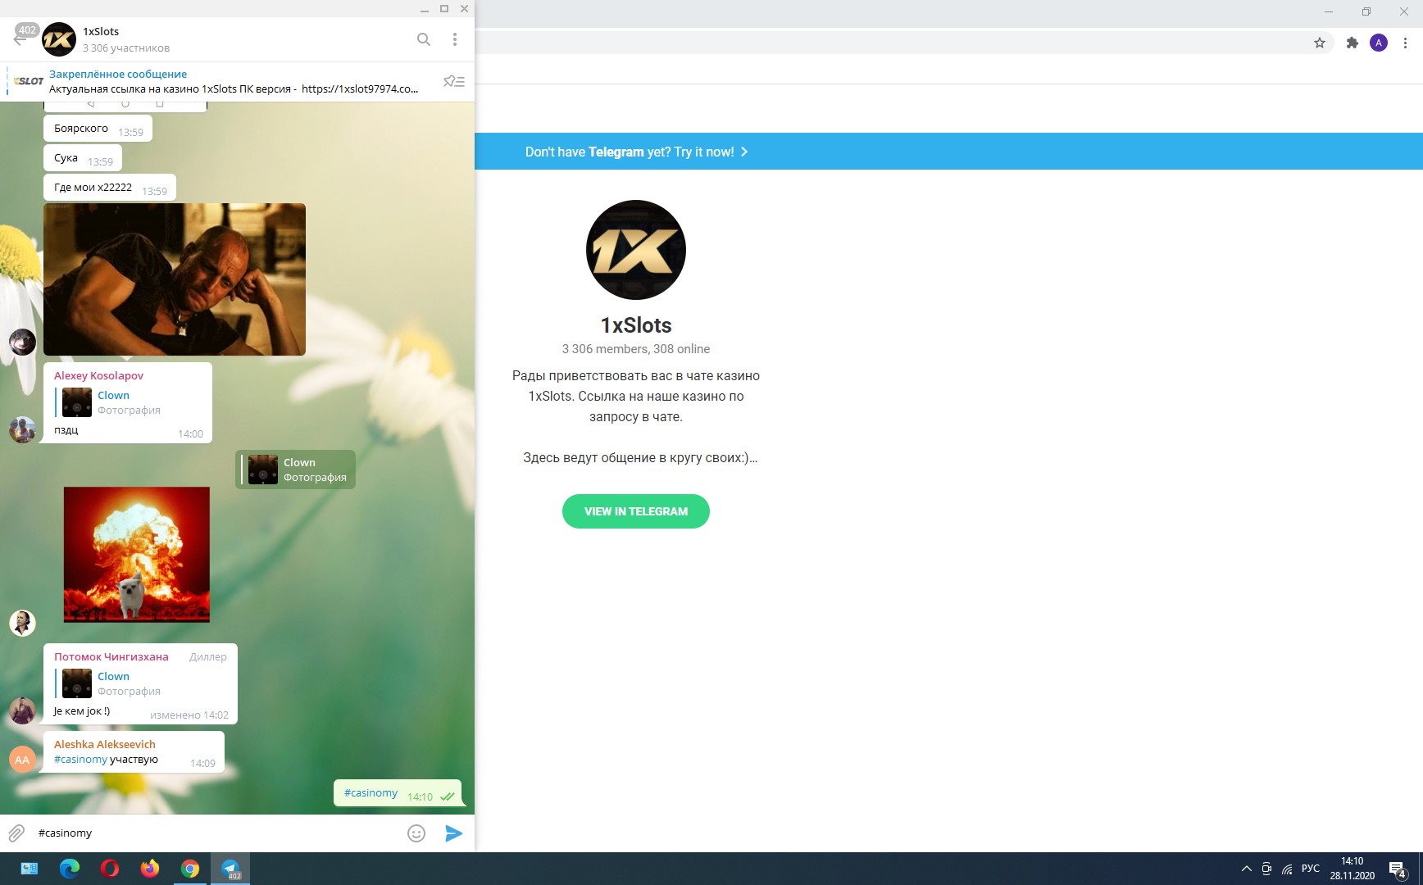Open the Chrome extensions puzzle icon
Screen dimensions: 1423x885
tap(1353, 43)
